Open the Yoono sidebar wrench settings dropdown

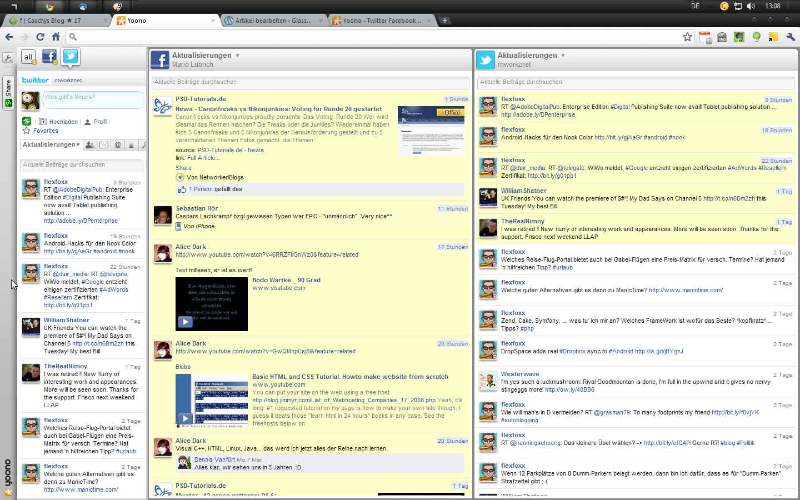pos(8,58)
